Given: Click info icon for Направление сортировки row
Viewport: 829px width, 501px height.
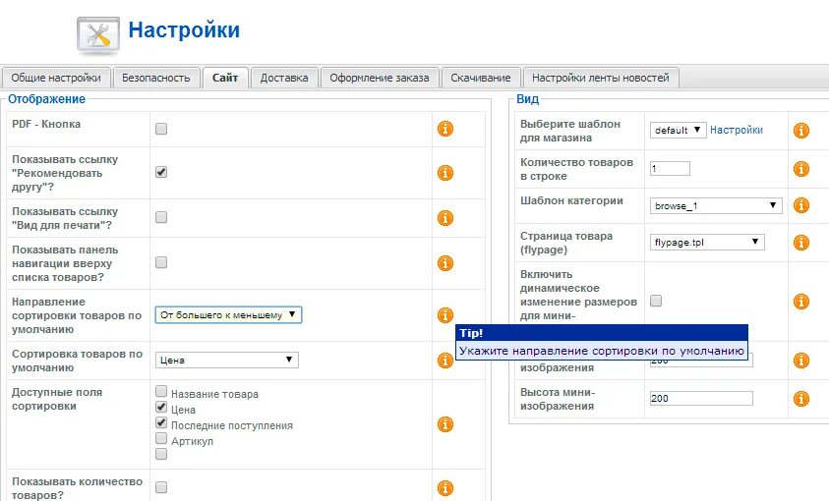Looking at the screenshot, I should pos(445,315).
